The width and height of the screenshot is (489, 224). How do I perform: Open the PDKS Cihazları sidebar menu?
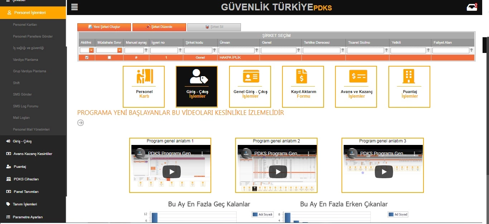pyautogui.click(x=26, y=179)
